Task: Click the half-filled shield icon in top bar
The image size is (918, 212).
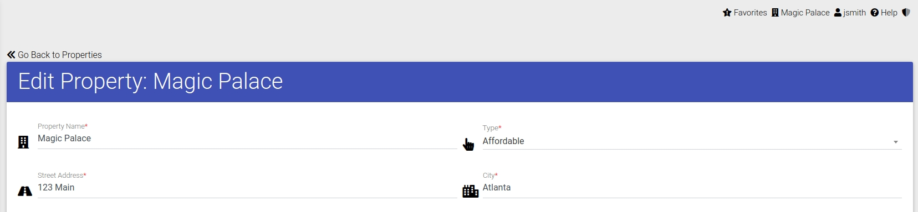Action: (906, 12)
